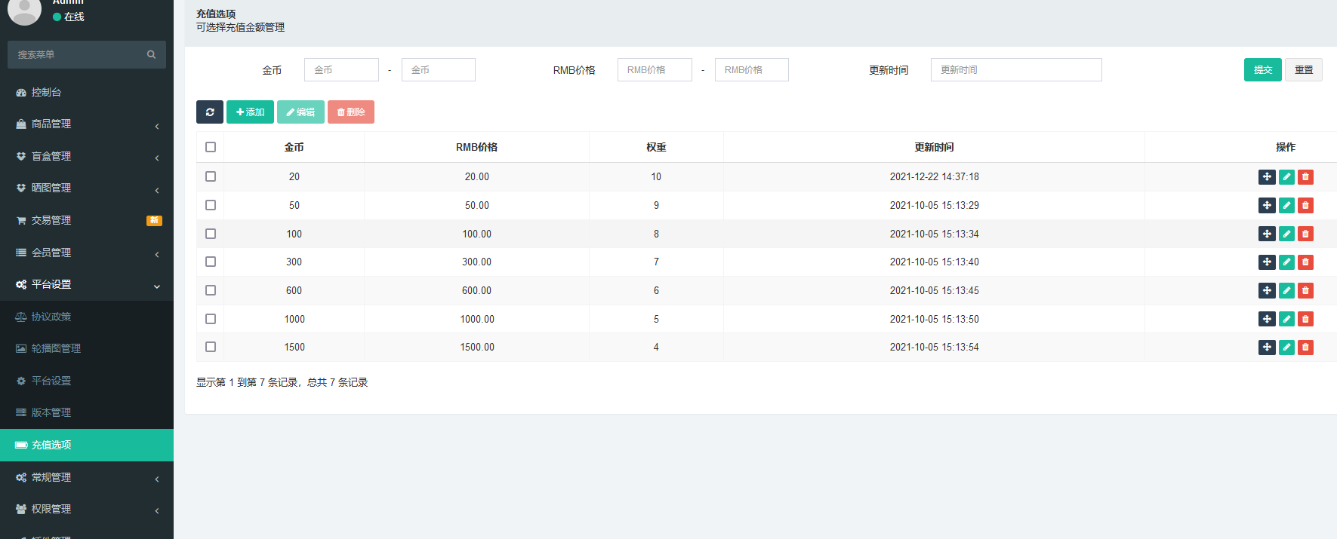
Task: Click the 编辑 edit toolbar button
Action: tap(300, 112)
